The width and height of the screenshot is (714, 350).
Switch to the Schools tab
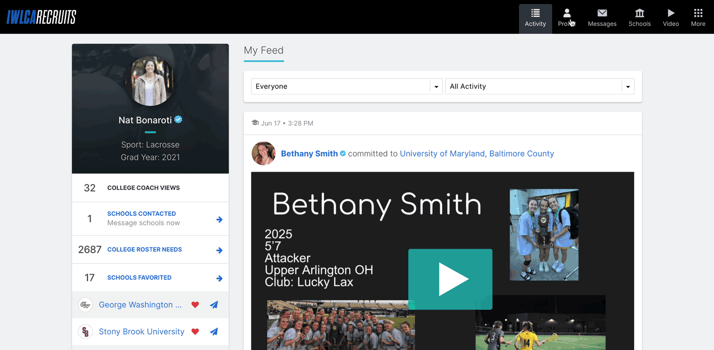tap(639, 18)
